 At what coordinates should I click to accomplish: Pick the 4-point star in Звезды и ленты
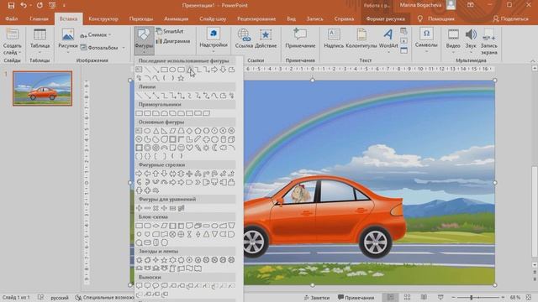pos(156,260)
